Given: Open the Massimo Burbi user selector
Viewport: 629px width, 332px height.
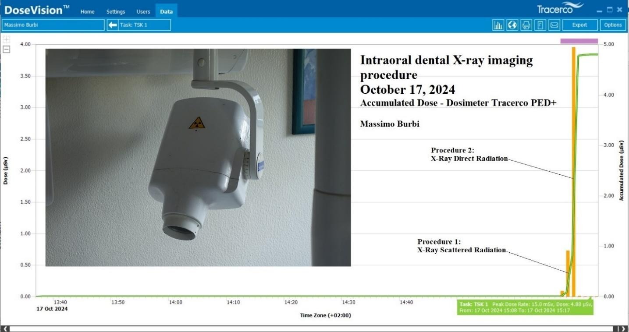Looking at the screenshot, I should point(53,25).
